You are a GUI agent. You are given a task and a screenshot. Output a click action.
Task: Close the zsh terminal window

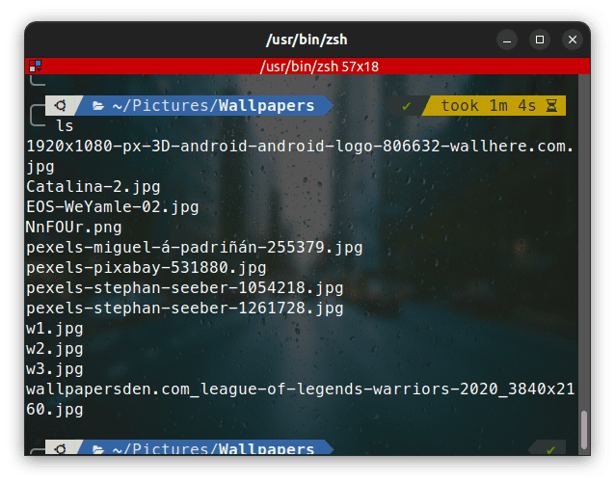pyautogui.click(x=573, y=40)
